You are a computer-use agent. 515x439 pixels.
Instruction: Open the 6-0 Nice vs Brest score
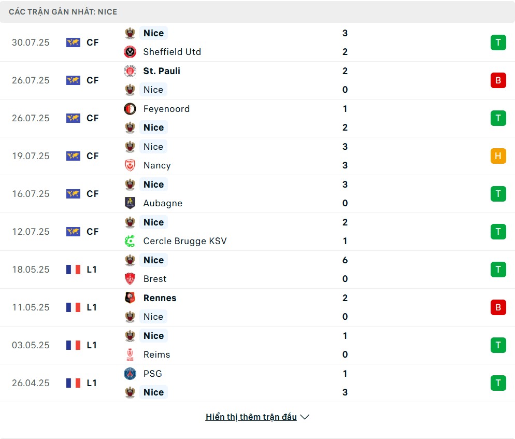point(345,270)
